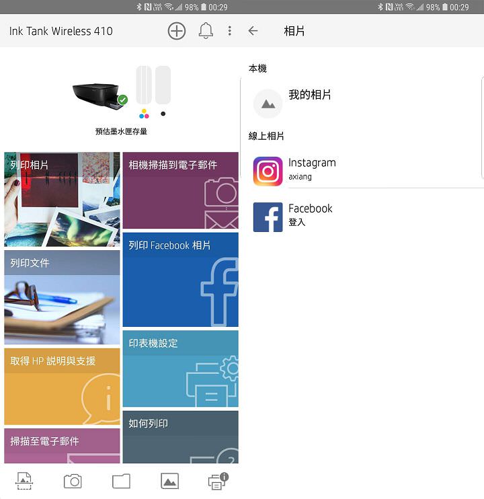Choose Instagram account axiang
Image resolution: width=484 pixels, height=499 pixels.
[x=312, y=170]
